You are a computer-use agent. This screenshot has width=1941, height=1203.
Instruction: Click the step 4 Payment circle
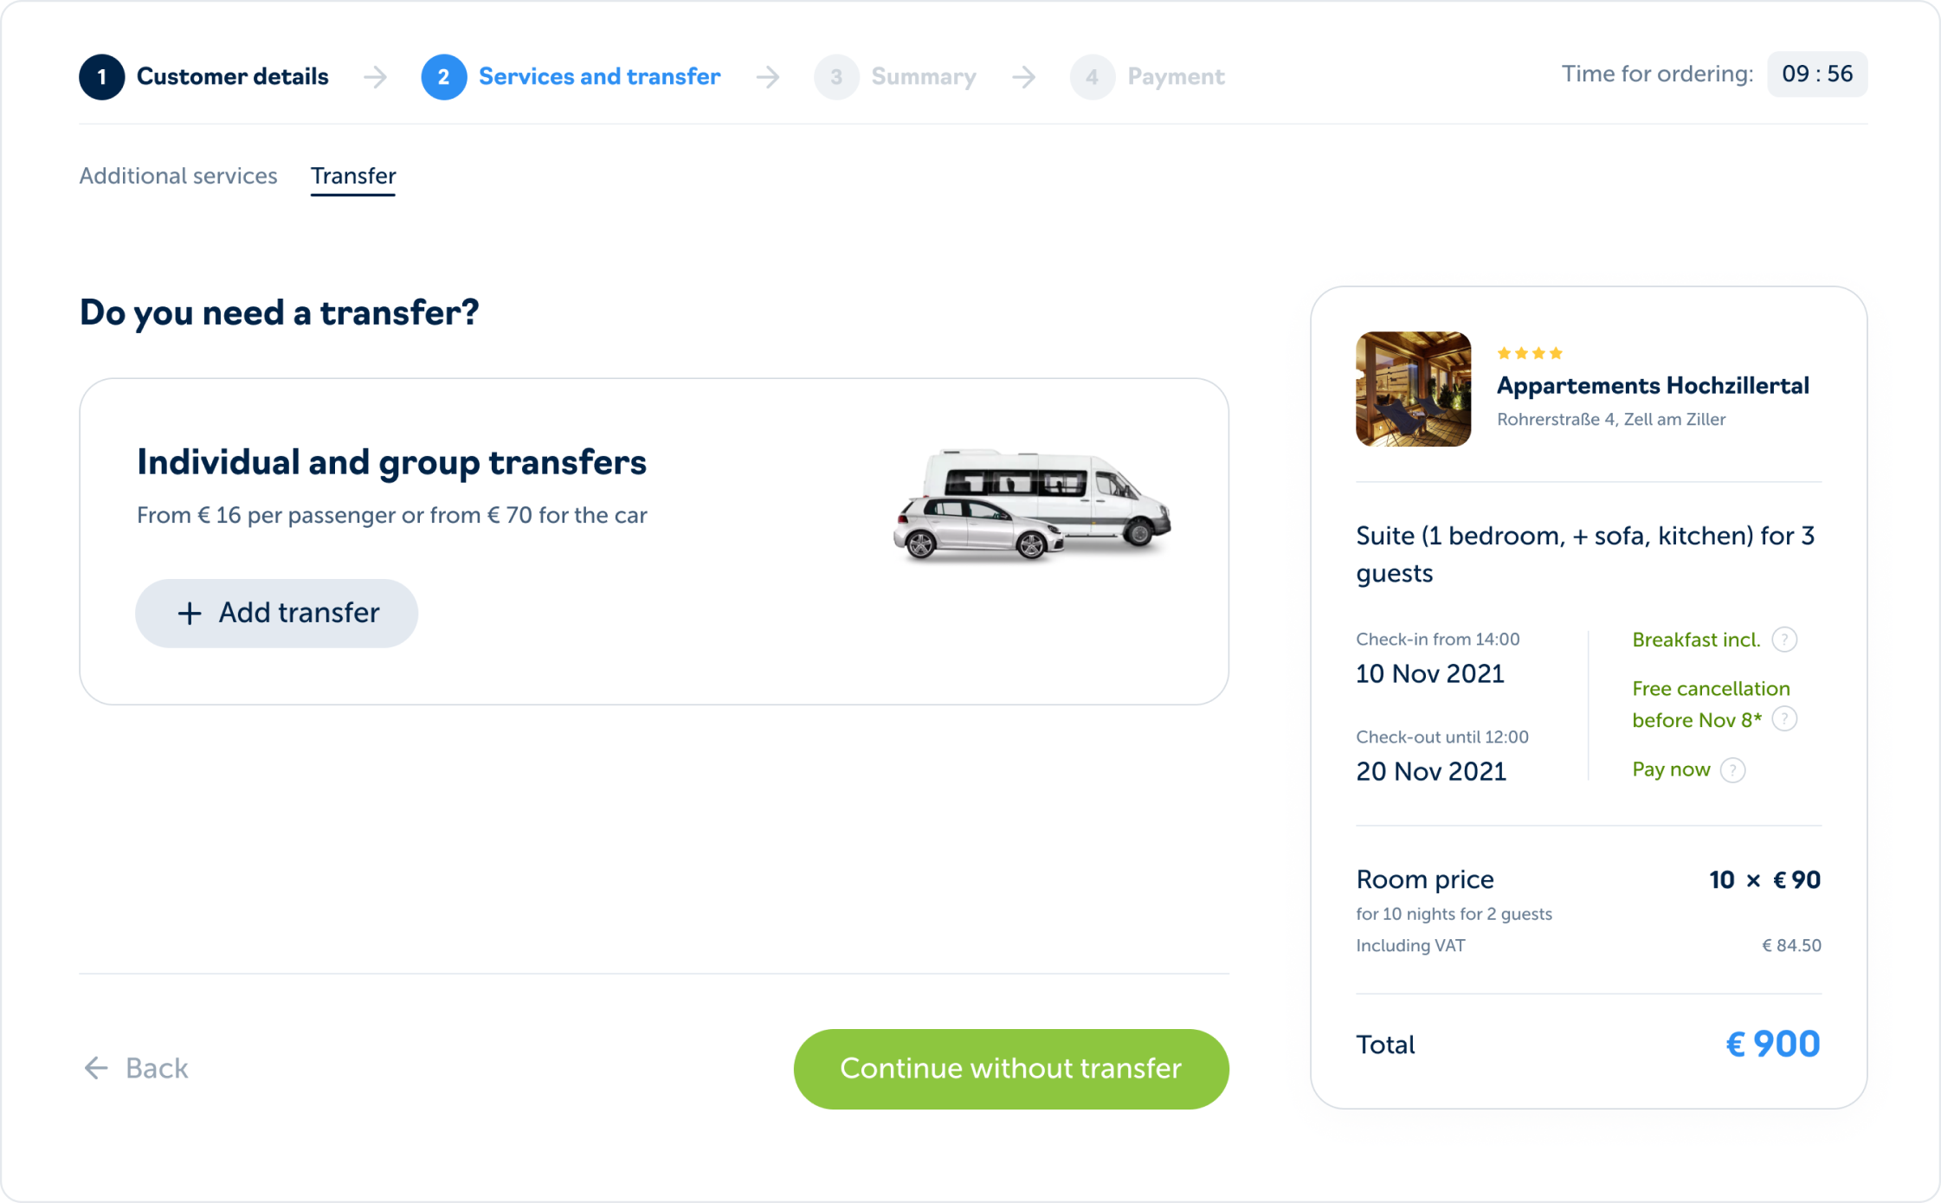[x=1093, y=77]
